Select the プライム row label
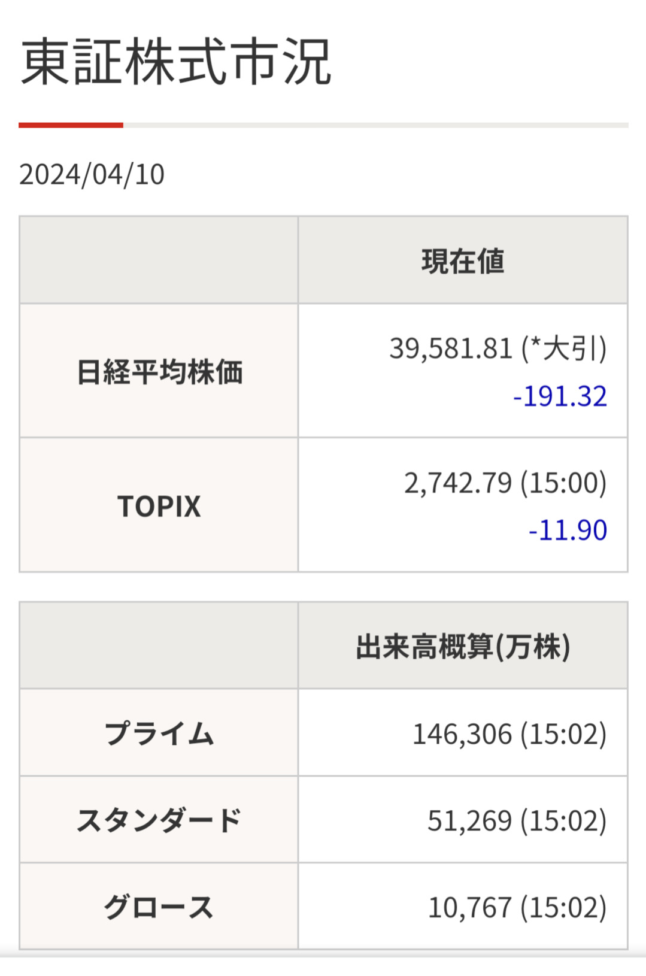The height and width of the screenshot is (976, 646). 159,733
